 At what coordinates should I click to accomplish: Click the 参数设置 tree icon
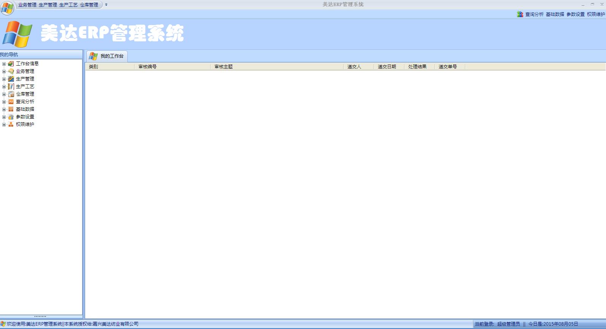11,117
